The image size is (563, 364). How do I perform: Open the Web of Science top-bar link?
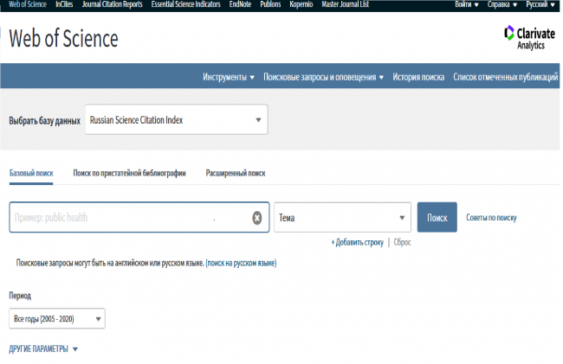(28, 4)
